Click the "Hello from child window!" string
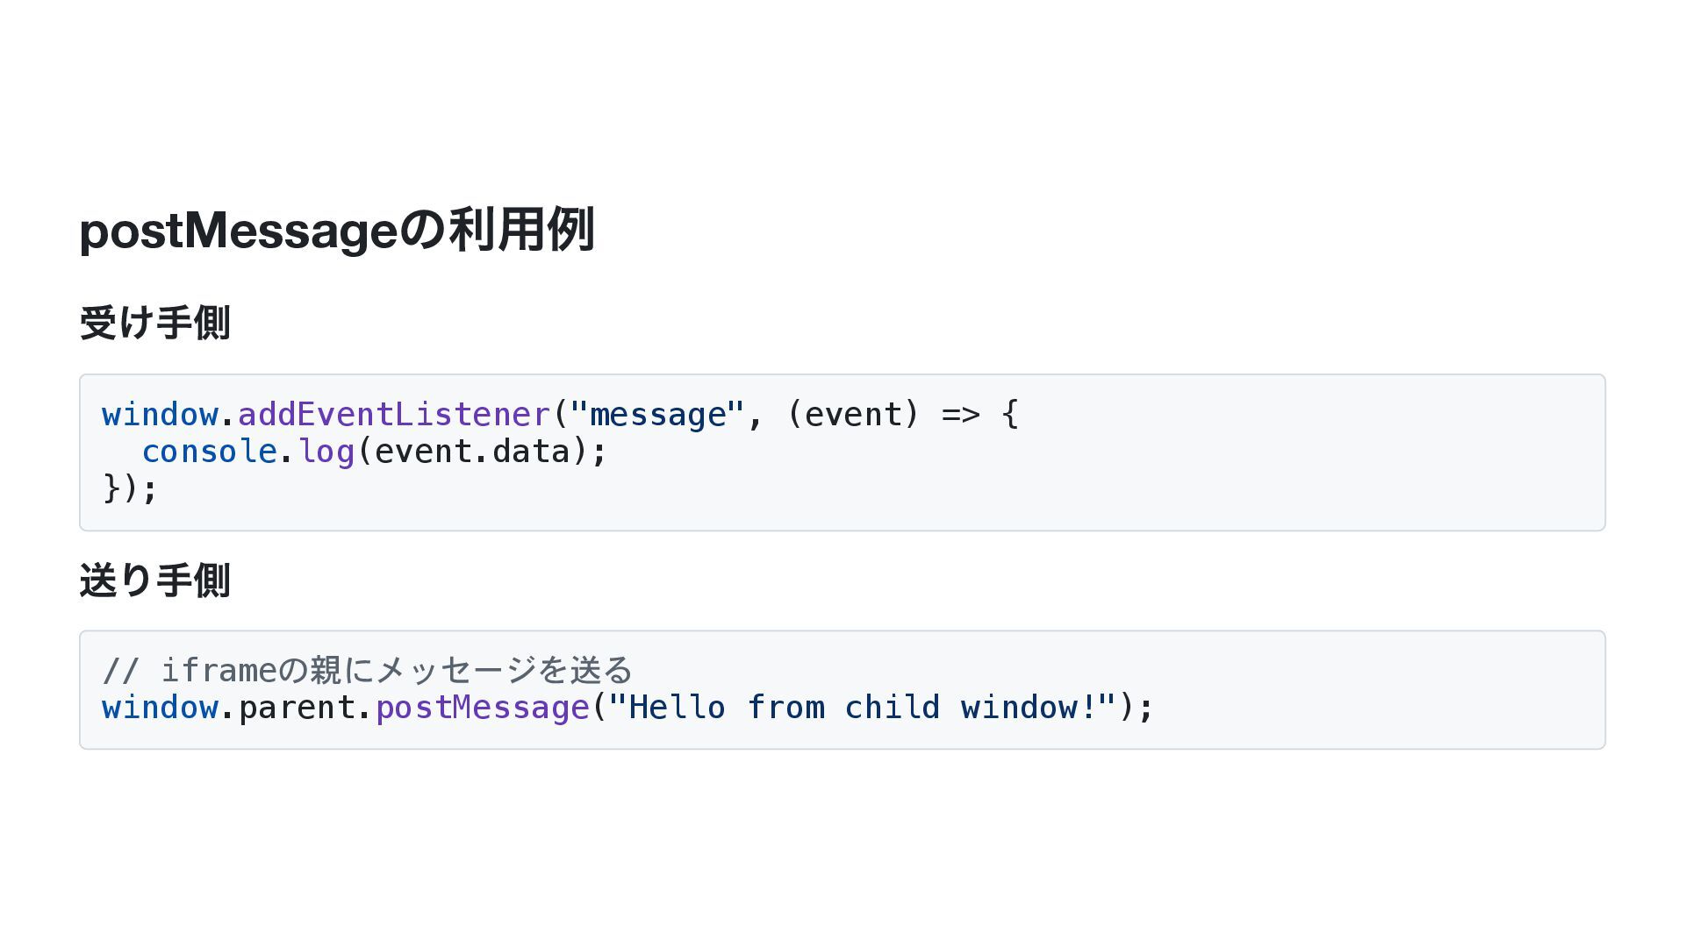This screenshot has height=947, width=1685. coord(863,707)
